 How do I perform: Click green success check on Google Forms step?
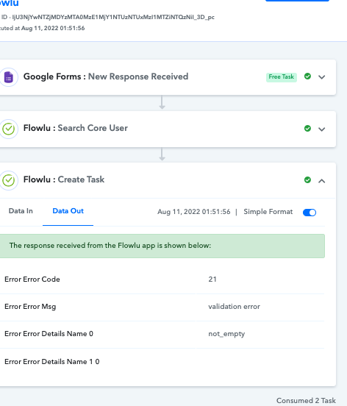point(307,76)
